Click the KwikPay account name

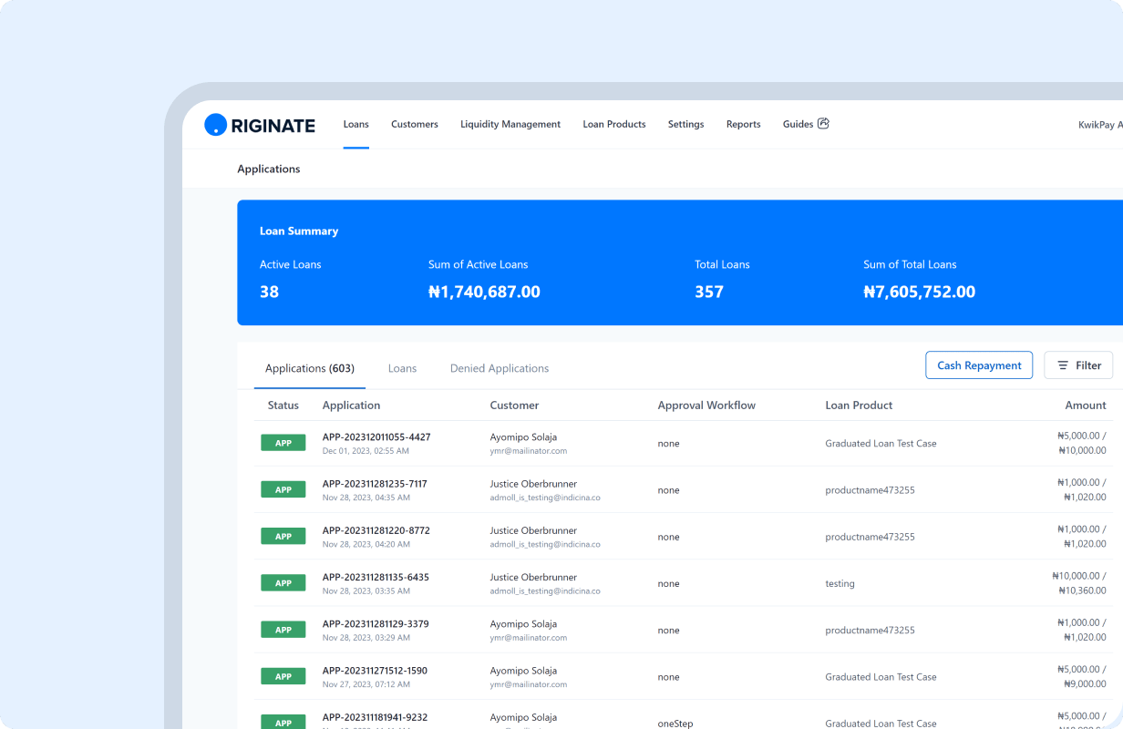click(x=1100, y=125)
